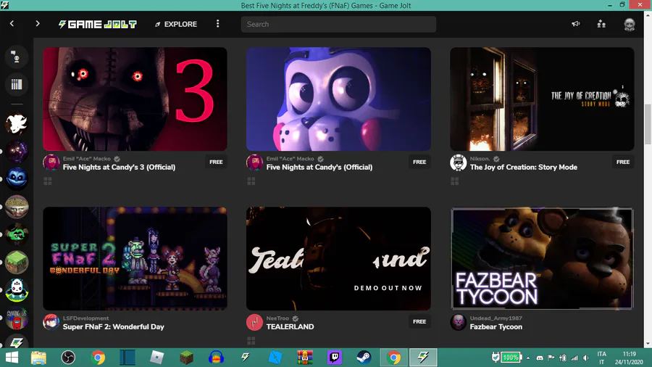Viewport: 652px width, 367px height.
Task: Open the white creature community in sidebar
Action: 17,124
